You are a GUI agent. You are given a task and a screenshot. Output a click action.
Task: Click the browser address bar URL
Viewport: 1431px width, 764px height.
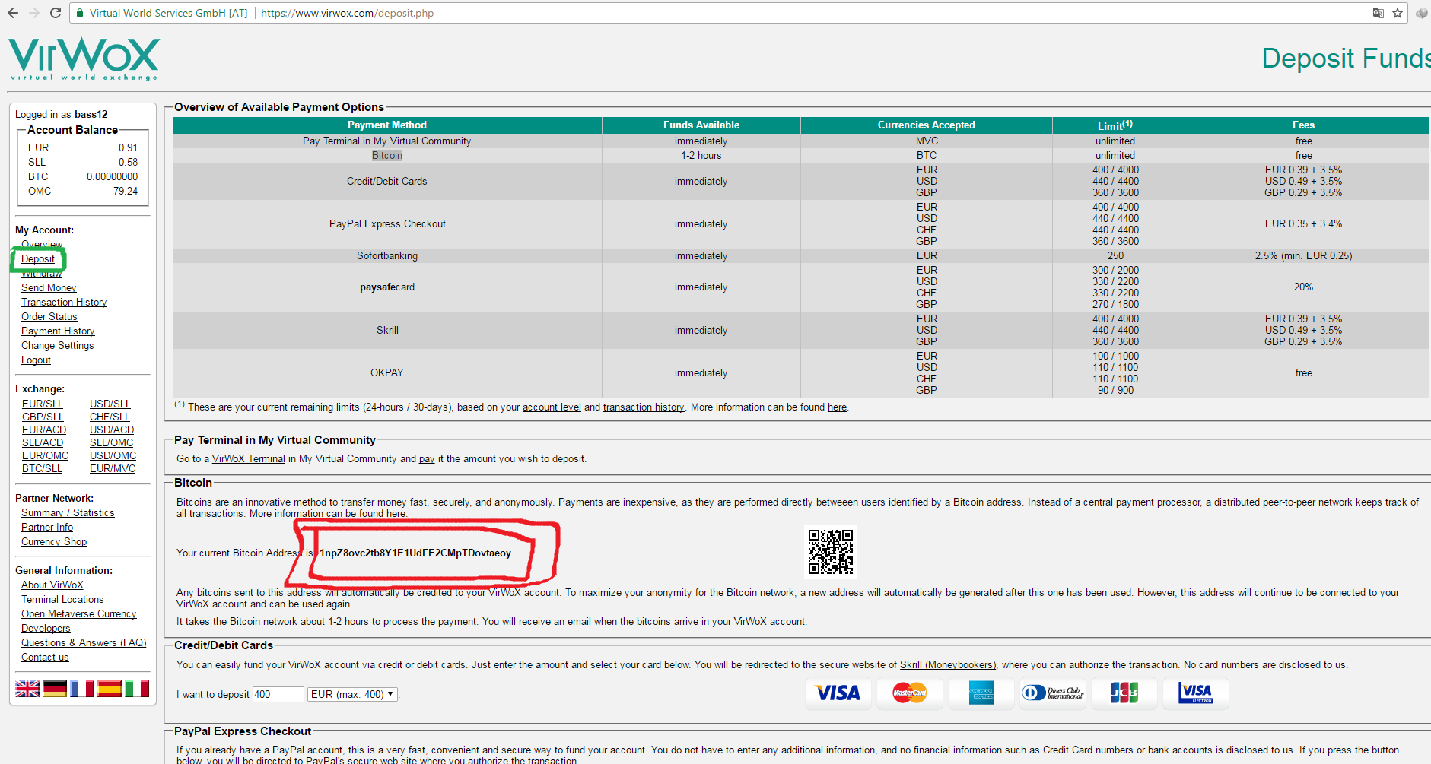(x=347, y=13)
